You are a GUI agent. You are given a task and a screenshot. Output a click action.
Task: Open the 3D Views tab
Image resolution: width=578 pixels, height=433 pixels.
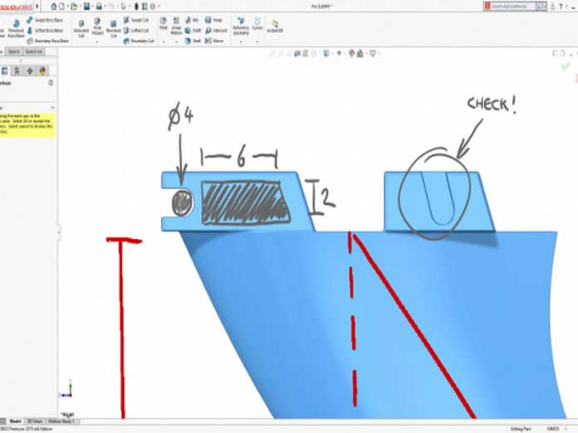tap(33, 422)
